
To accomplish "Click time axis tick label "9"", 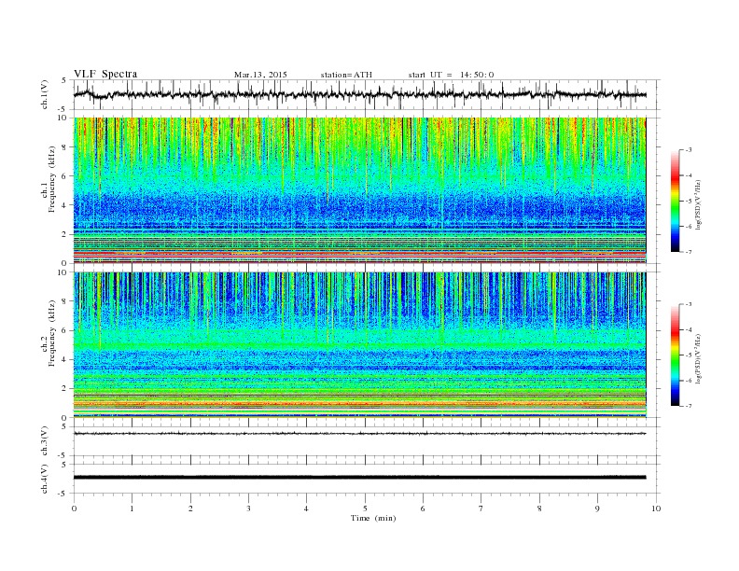I will pyautogui.click(x=597, y=508).
